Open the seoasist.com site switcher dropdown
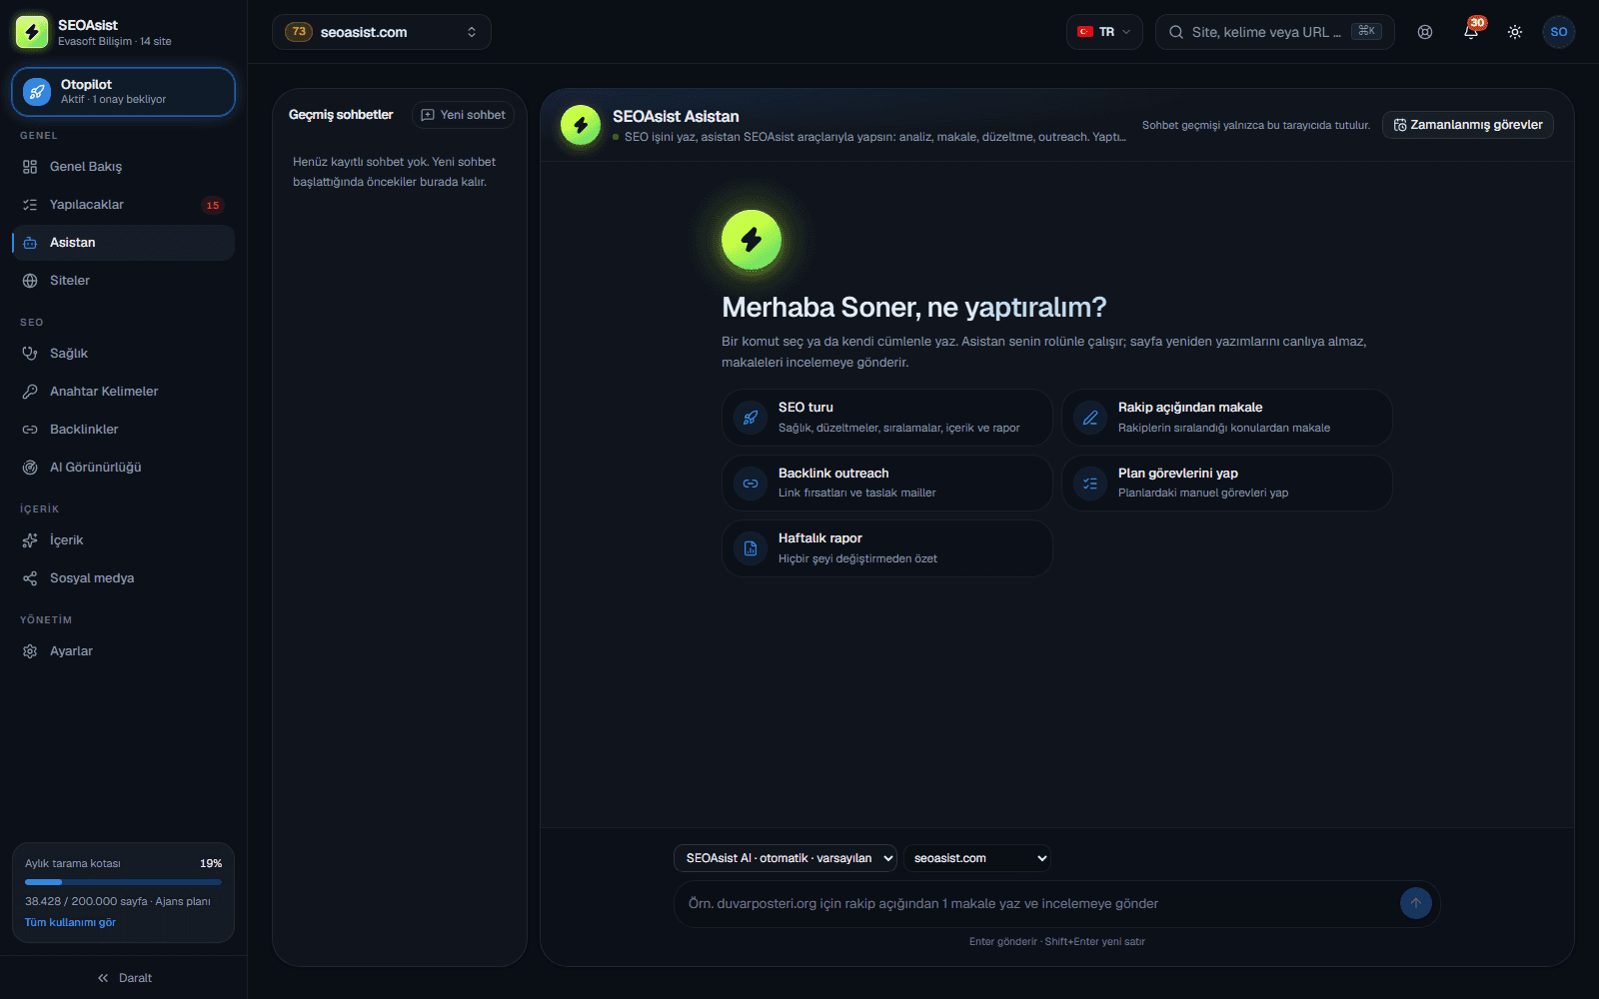This screenshot has width=1599, height=999. pos(382,32)
